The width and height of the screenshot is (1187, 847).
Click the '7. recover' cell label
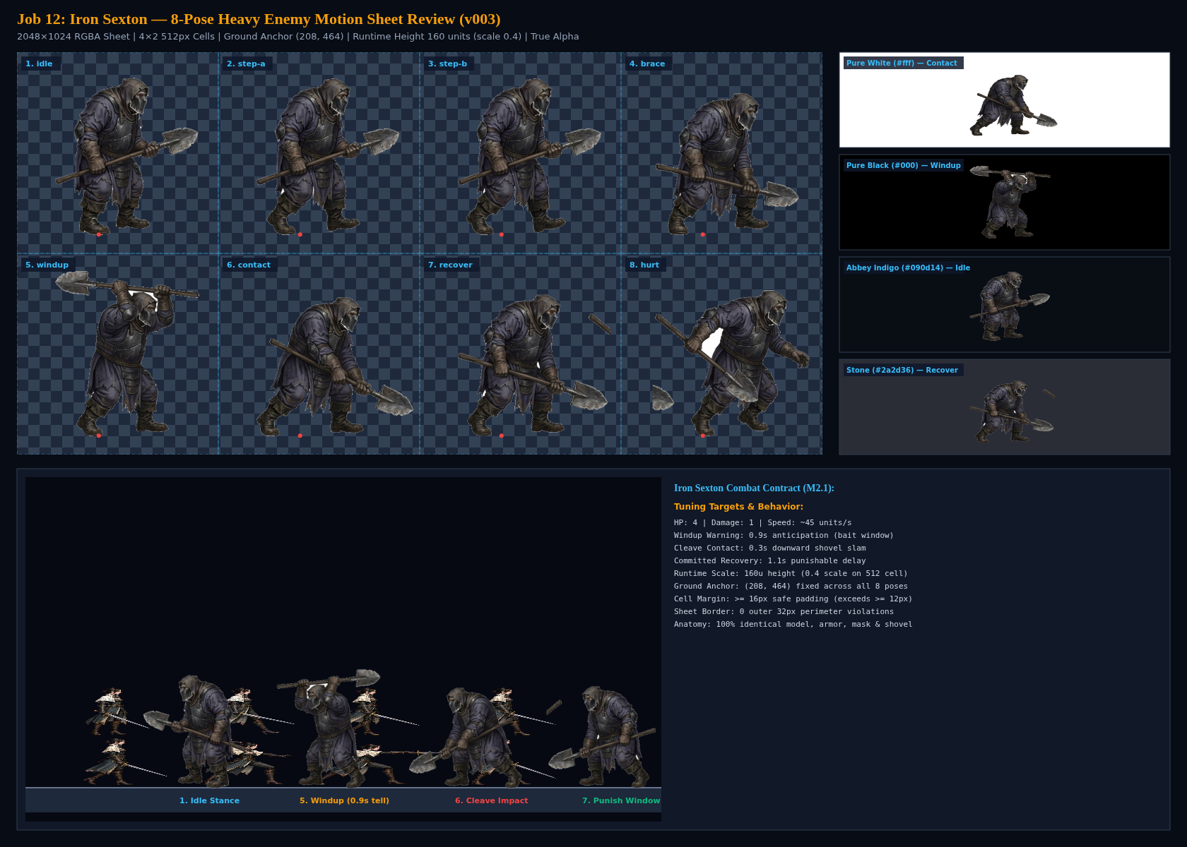pos(450,265)
